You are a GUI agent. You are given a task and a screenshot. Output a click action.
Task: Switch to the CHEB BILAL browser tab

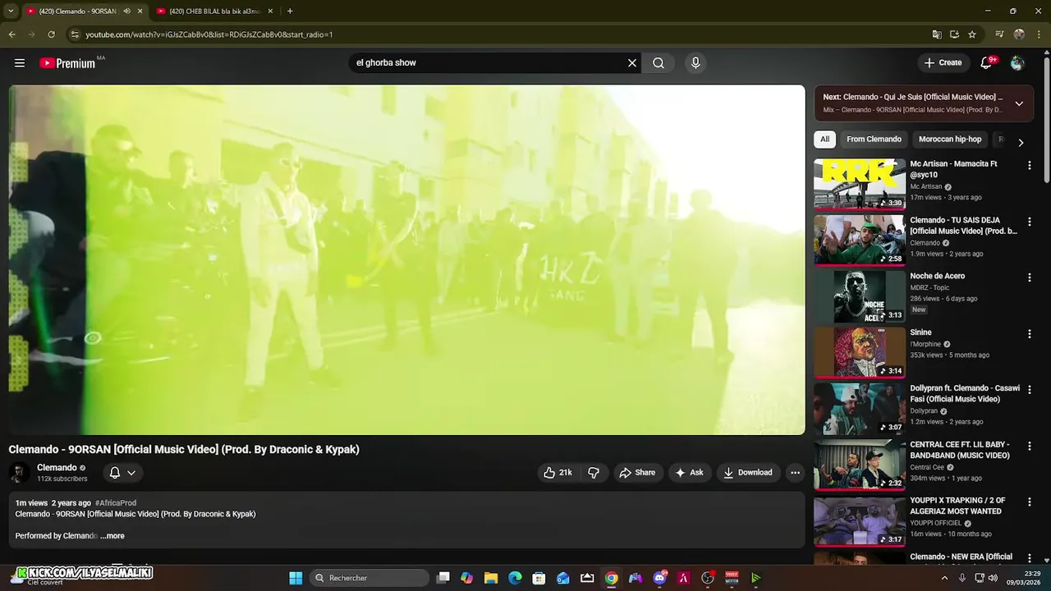[x=213, y=11]
